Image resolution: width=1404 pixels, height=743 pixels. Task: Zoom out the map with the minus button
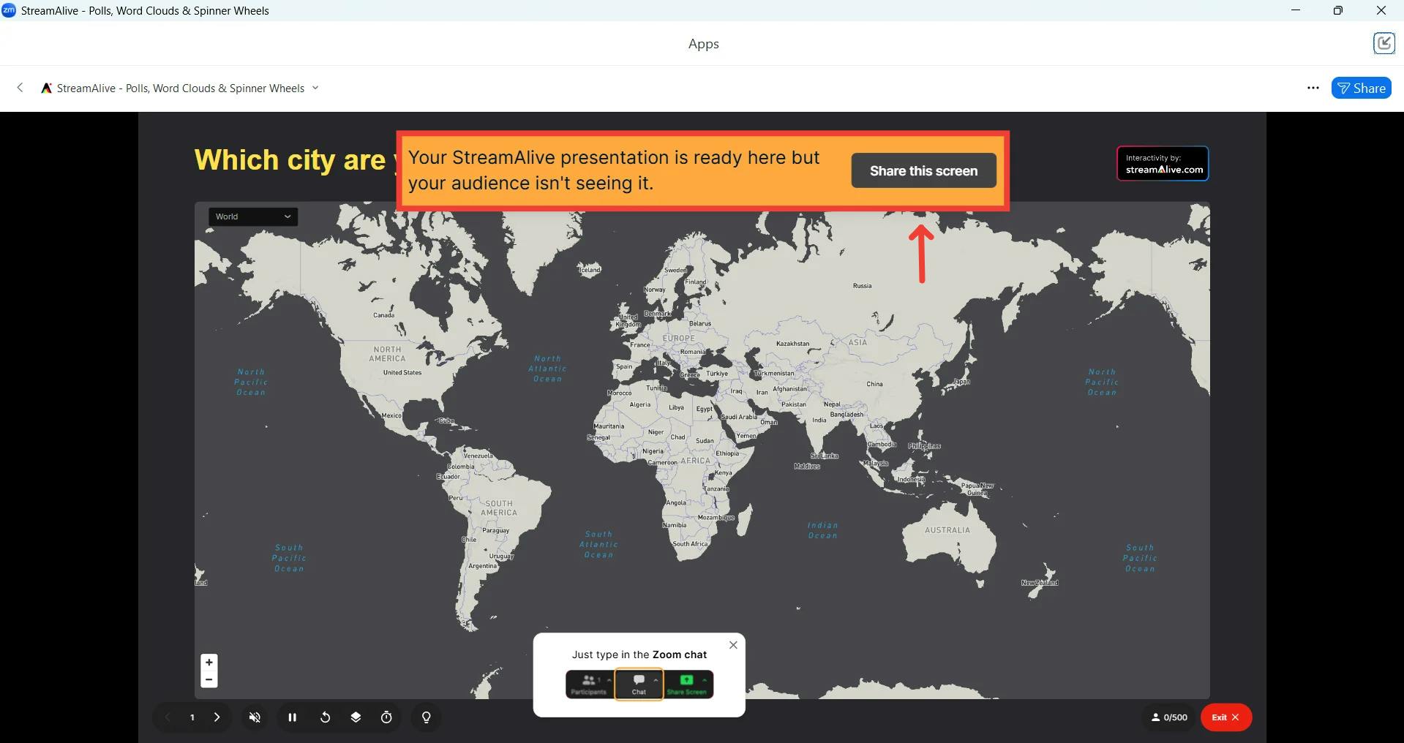(x=209, y=679)
